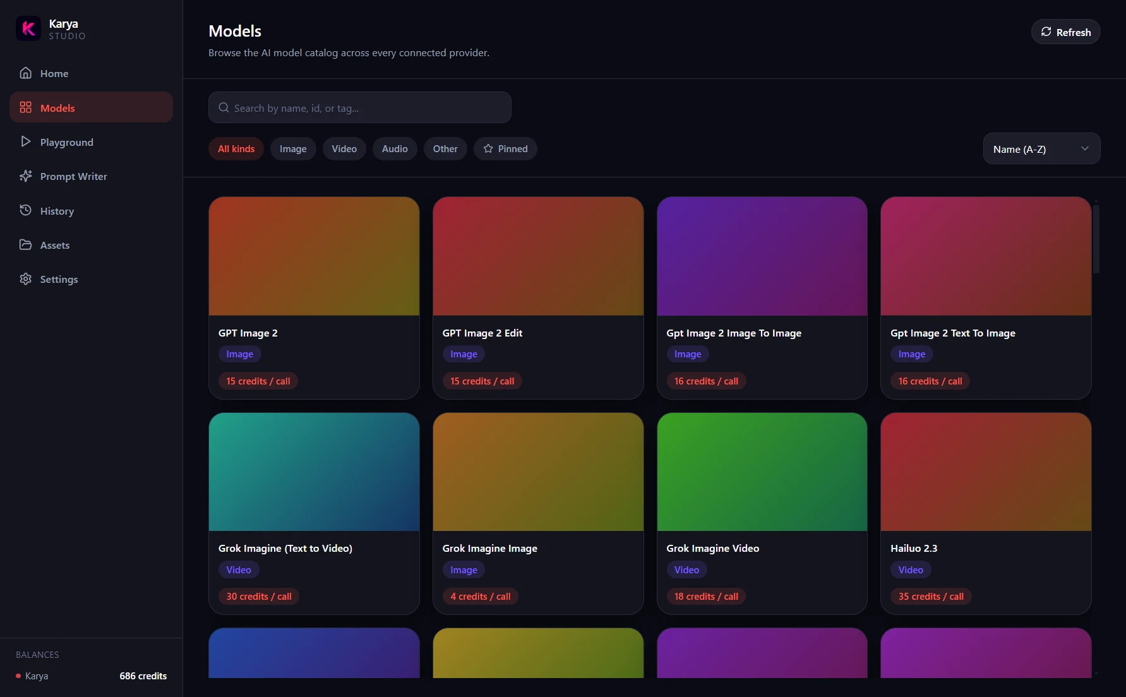Click 16 credits / call on Image To Image
Viewport: 1126px width, 697px height.
[706, 381]
